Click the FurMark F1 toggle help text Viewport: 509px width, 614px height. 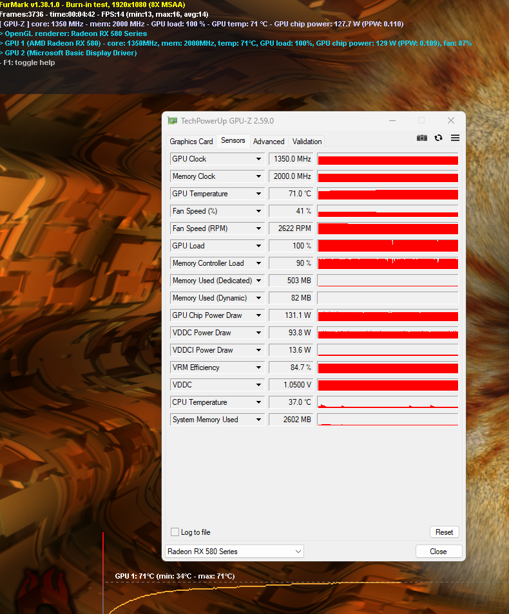28,62
